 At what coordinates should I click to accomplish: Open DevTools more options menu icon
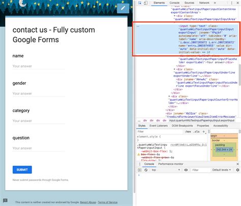click(x=232, y=3)
